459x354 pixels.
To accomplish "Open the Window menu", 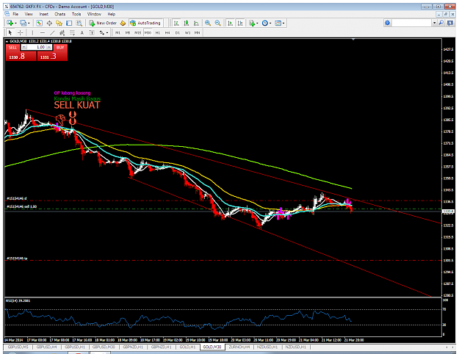I will pyautogui.click(x=94, y=14).
